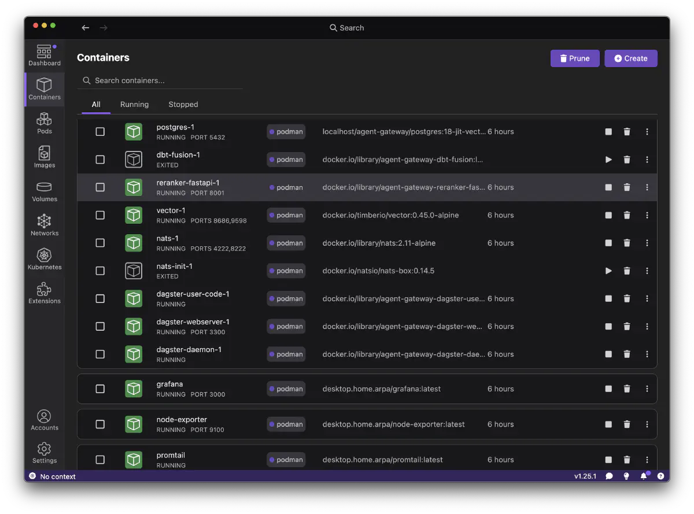Delete the dagster-daemon-1 container

click(627, 354)
